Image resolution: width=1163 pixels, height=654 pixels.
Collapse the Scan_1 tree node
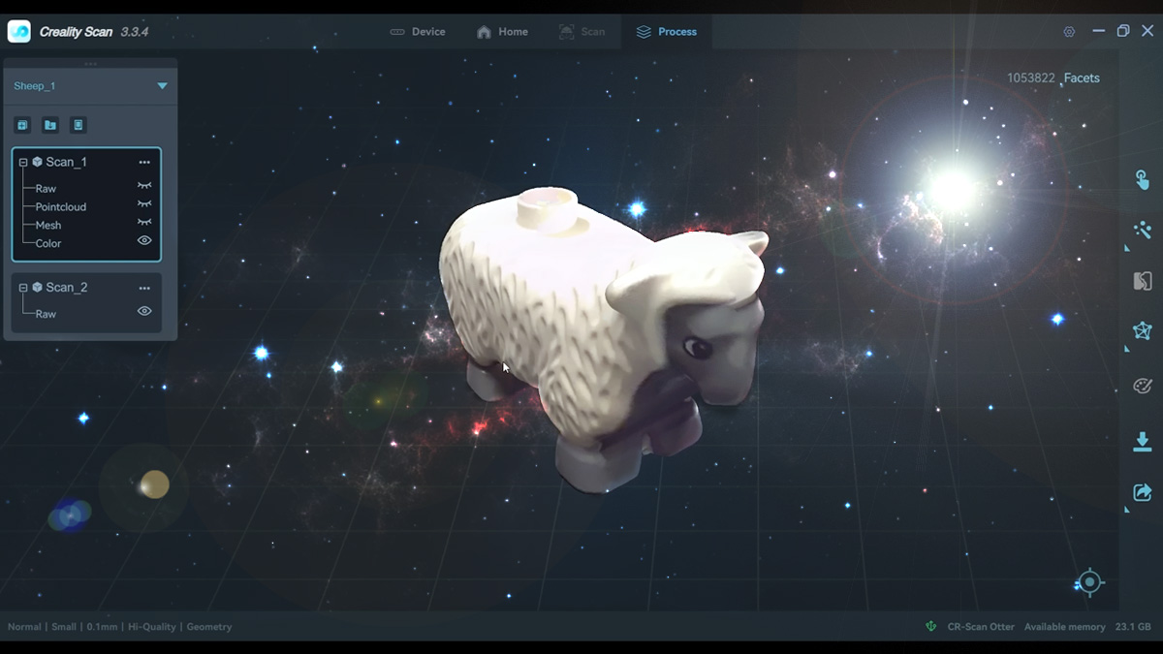tap(23, 163)
